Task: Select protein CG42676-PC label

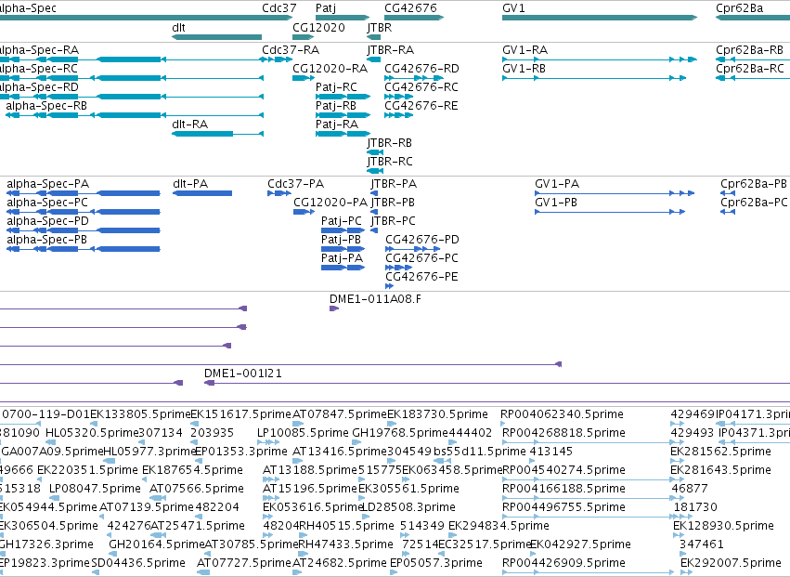Action: click(421, 257)
